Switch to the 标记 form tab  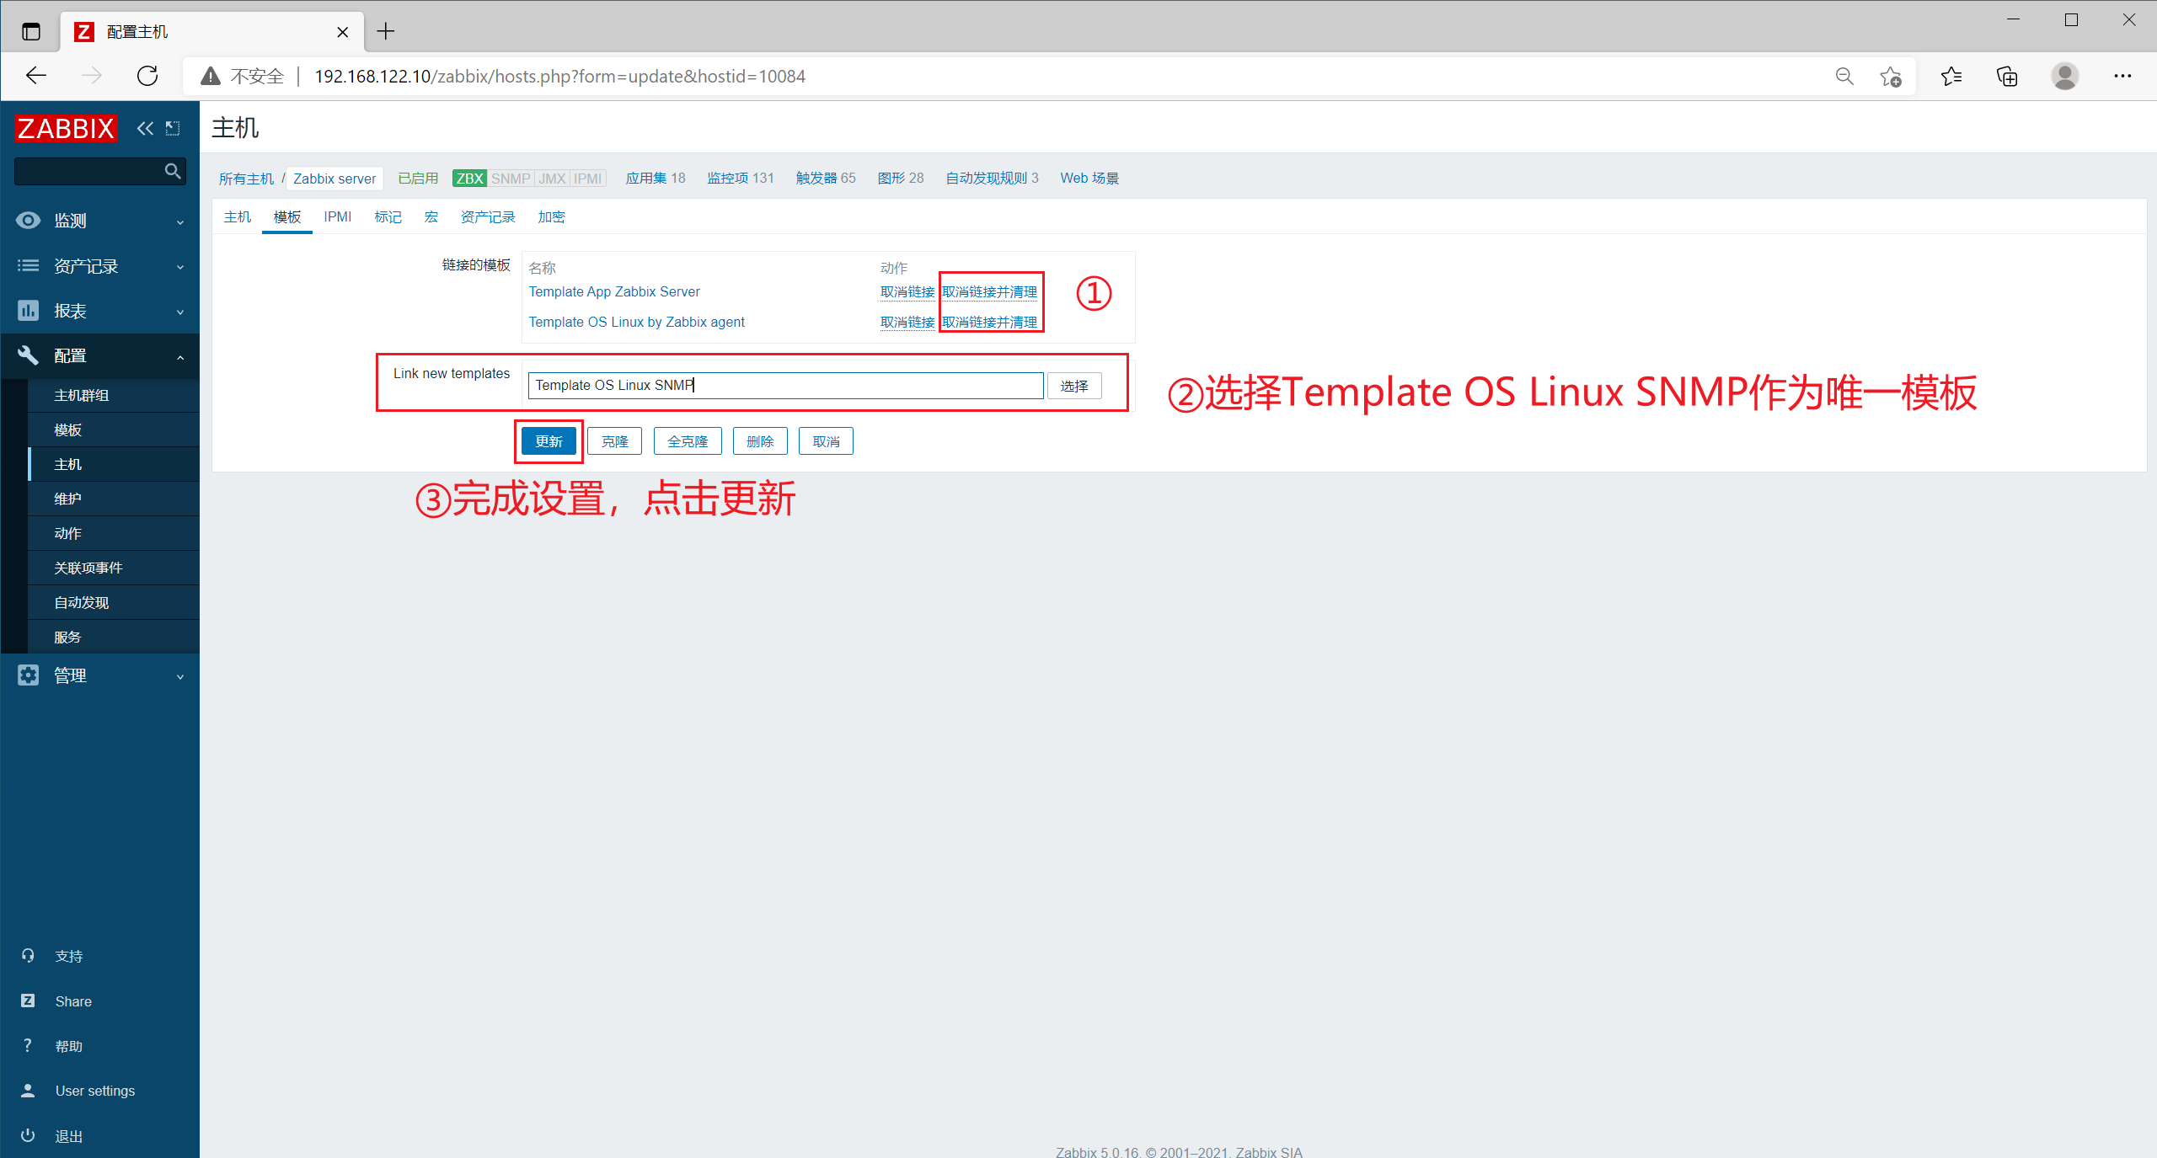(x=388, y=216)
